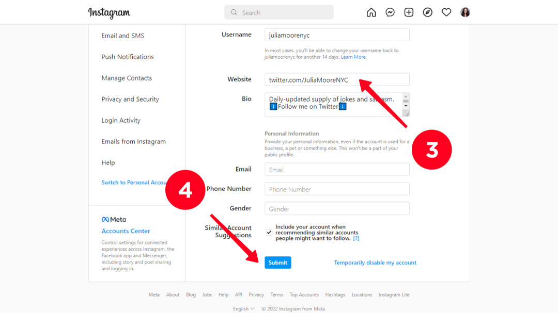Click Bio scrollbar up arrow
558x313 pixels.
point(406,96)
